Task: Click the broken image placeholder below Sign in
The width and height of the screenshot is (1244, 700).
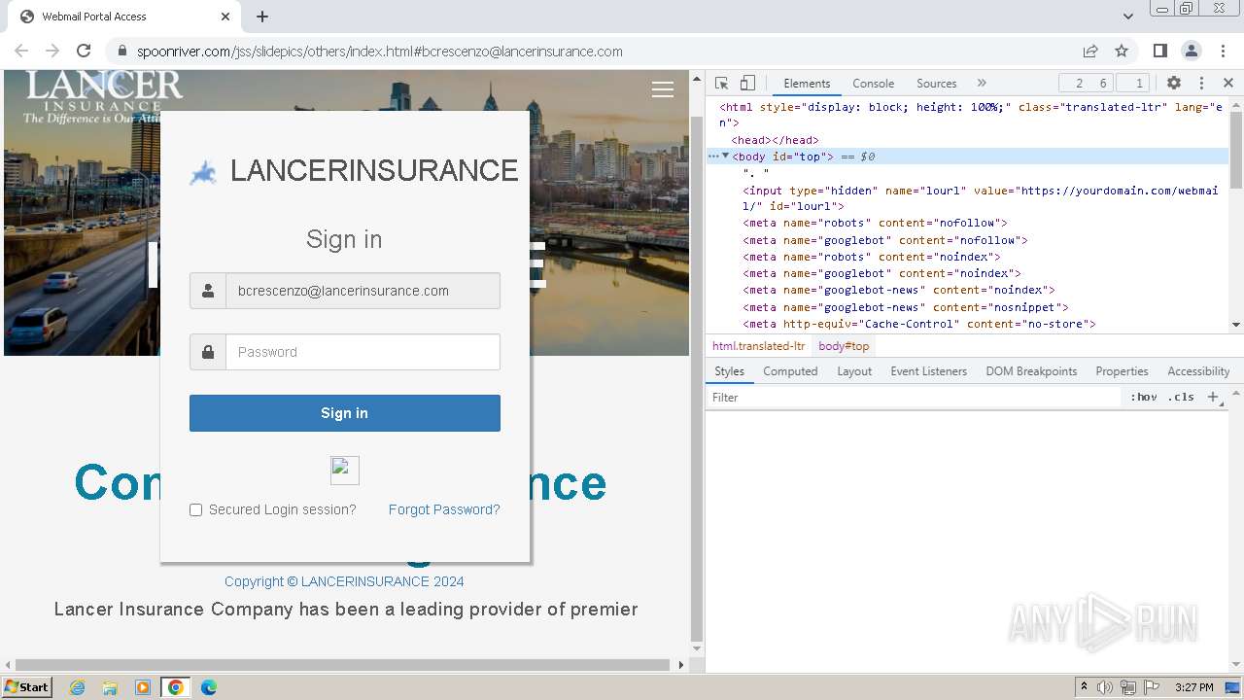Action: point(345,471)
